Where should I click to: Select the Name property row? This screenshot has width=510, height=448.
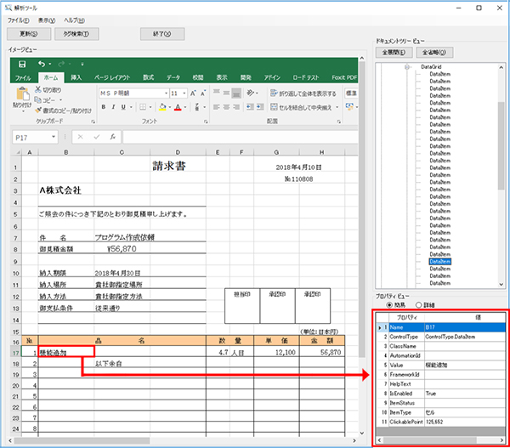[x=440, y=327]
